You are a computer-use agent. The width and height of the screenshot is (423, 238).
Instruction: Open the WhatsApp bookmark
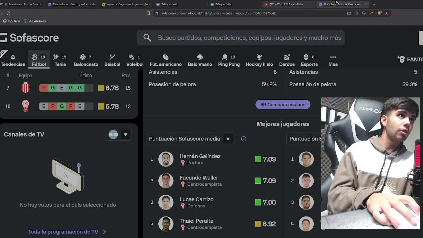click(35, 21)
